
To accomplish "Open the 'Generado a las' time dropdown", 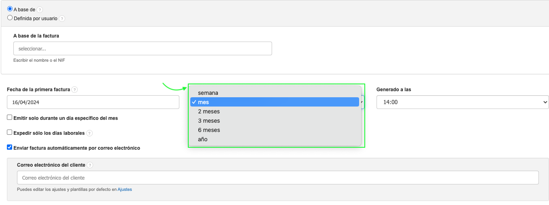I will point(462,102).
